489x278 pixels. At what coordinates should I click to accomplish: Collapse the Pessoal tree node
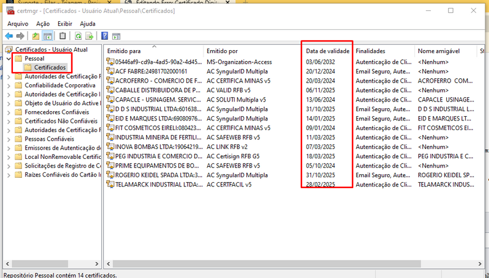click(9, 59)
